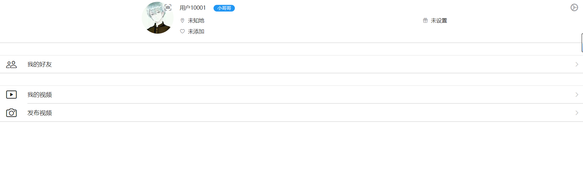The height and width of the screenshot is (171, 583).
Task: Click the gift icon beside 未设置
Action: (x=425, y=21)
